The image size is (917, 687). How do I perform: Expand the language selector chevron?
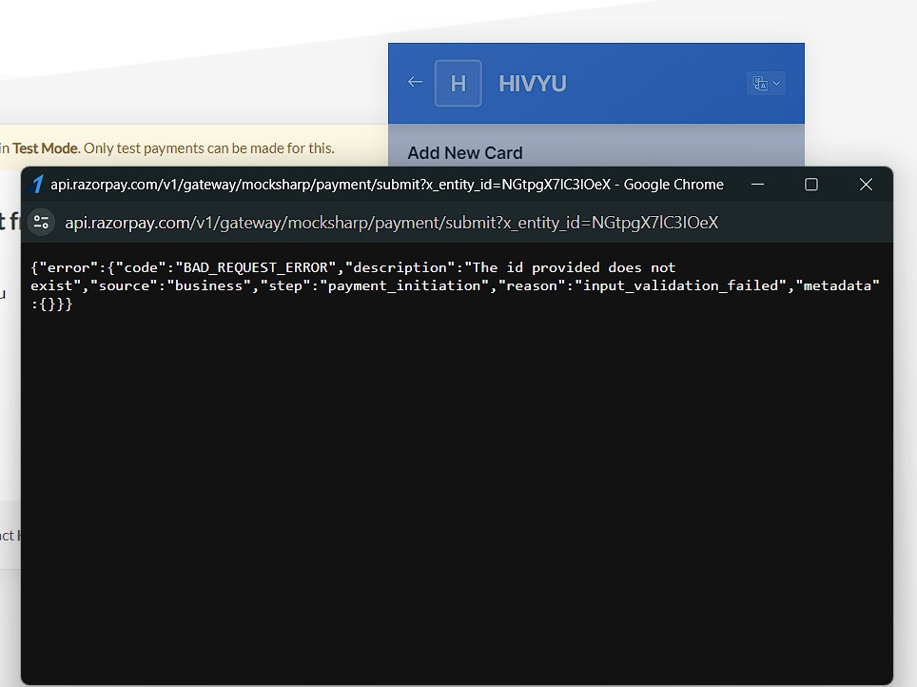(x=776, y=84)
